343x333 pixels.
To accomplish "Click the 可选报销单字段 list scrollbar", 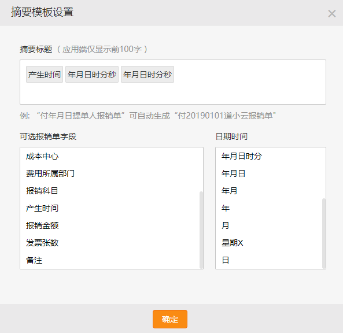I will [x=201, y=230].
